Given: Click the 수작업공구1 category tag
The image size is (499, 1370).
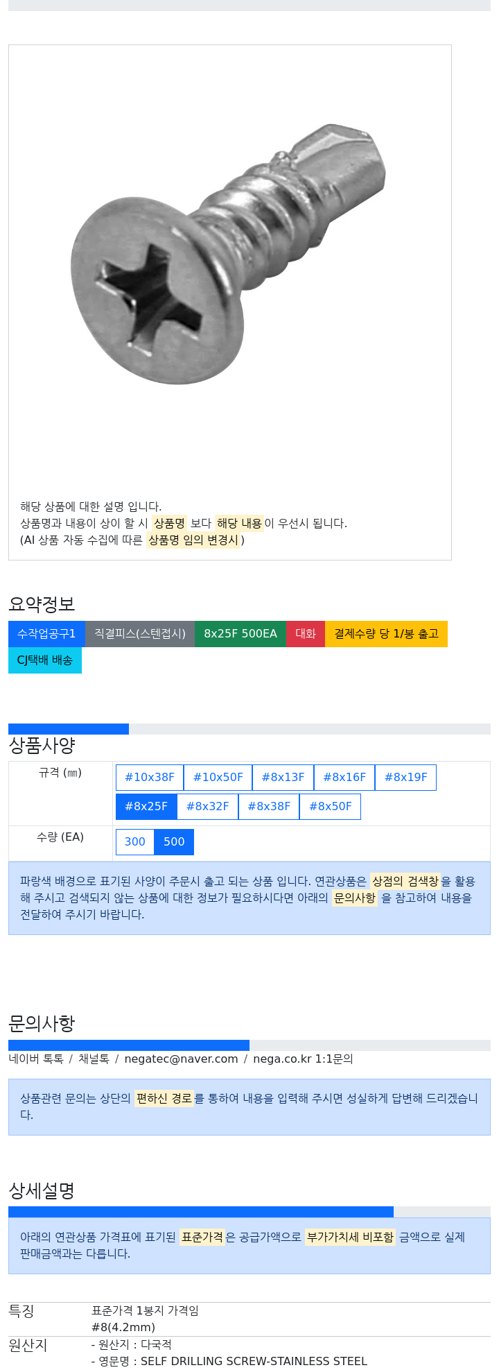Looking at the screenshot, I should click(x=46, y=634).
